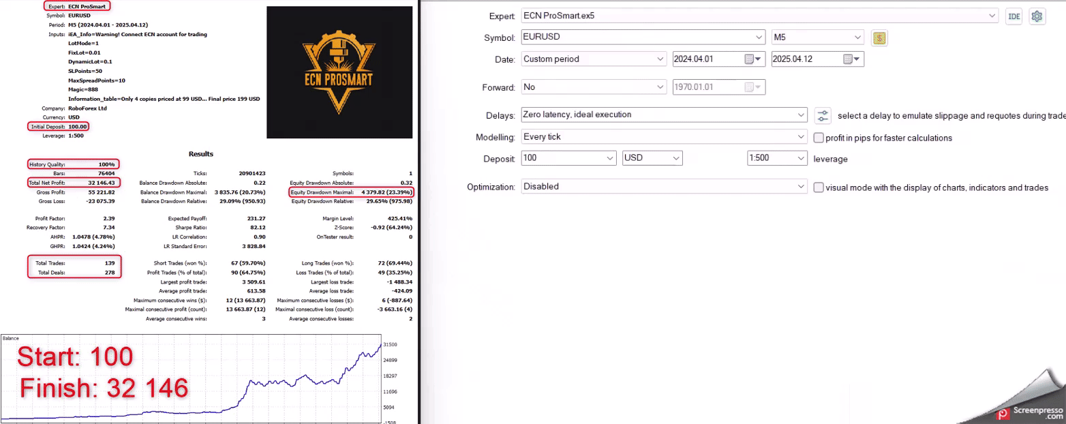Open the M5 timeframe dropdown
This screenshot has height=424, width=1066.
(858, 37)
